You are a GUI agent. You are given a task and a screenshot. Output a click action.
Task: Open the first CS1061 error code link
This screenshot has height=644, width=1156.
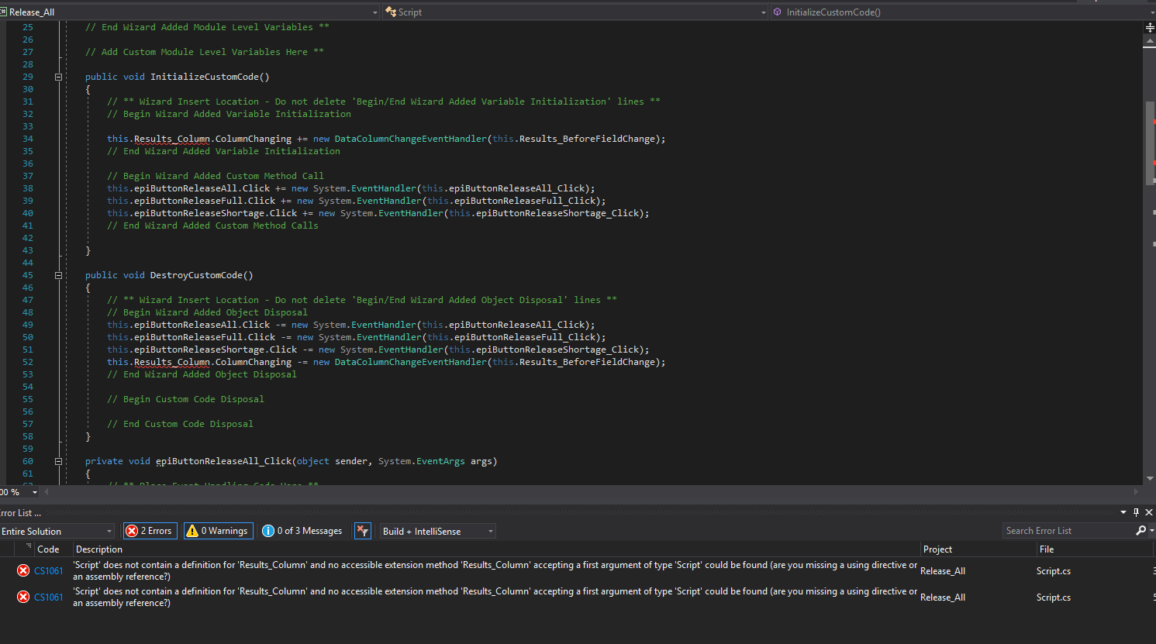48,571
